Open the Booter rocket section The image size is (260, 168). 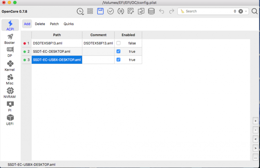10,39
